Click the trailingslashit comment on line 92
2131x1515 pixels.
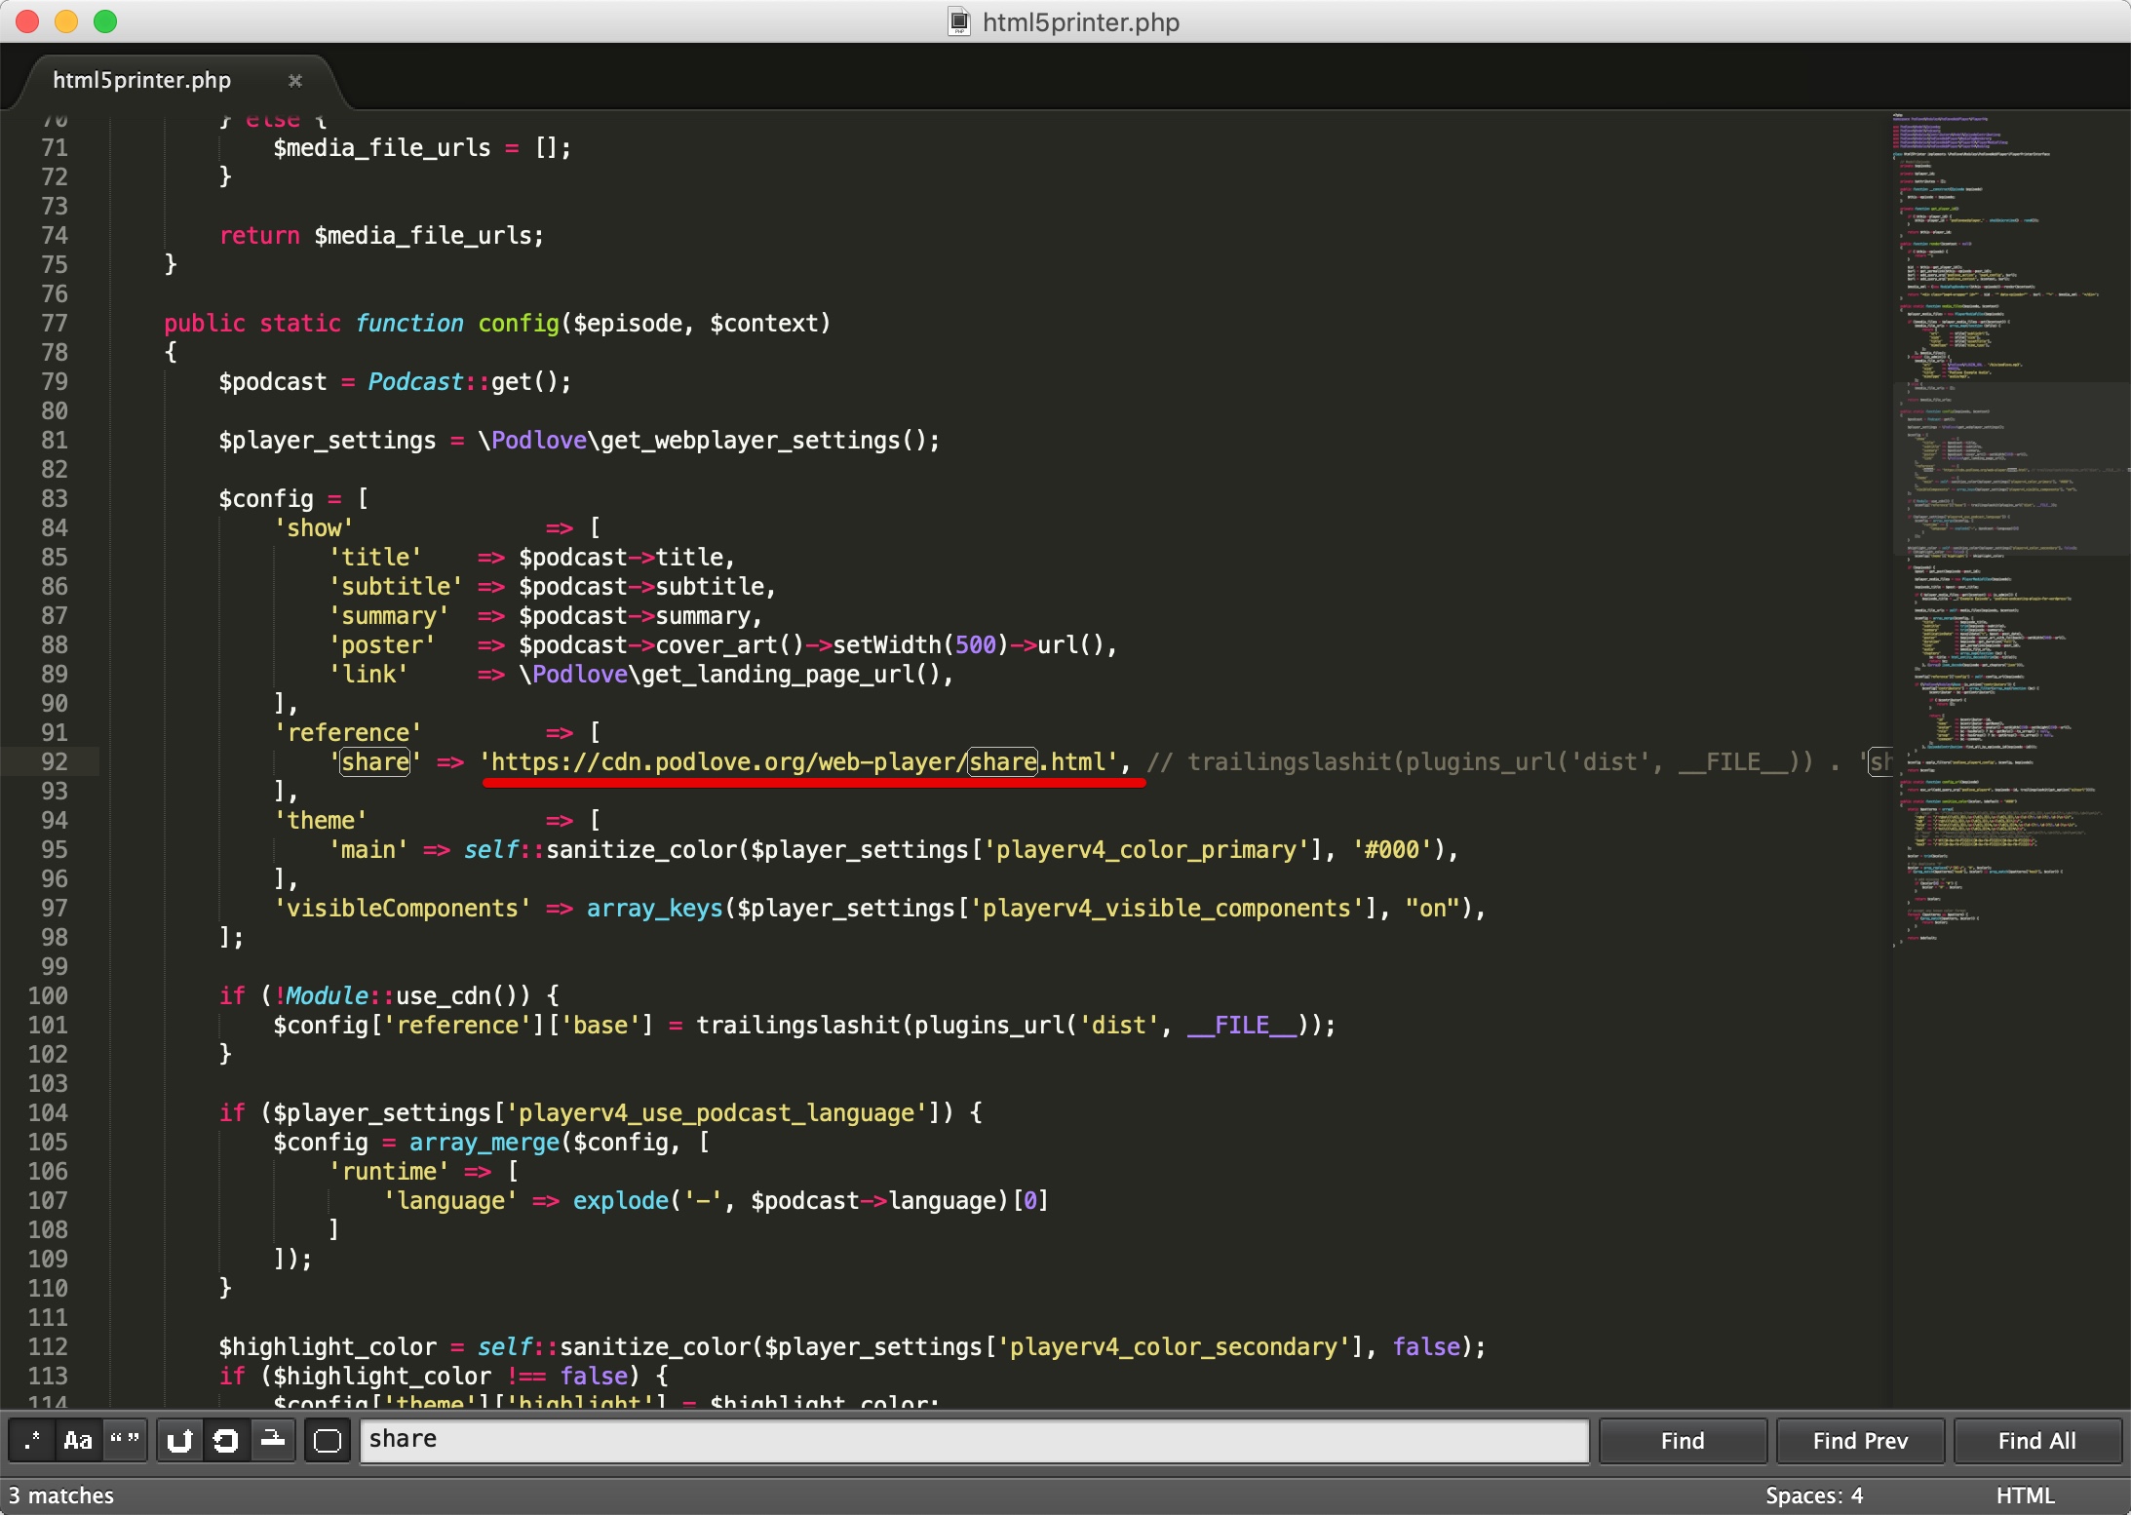1518,761
